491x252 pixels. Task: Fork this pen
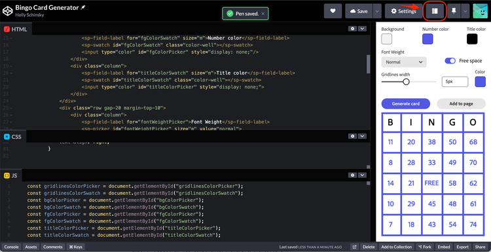pyautogui.click(x=425, y=247)
